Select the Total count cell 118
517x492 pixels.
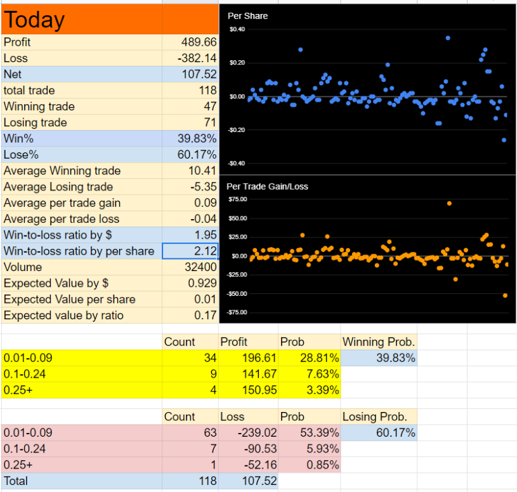190,481
